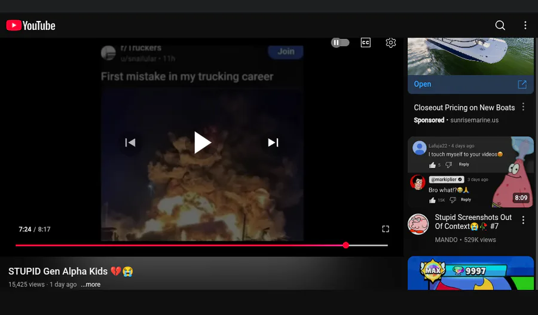Click the external link icon on ad
The image size is (538, 315).
tap(522, 84)
